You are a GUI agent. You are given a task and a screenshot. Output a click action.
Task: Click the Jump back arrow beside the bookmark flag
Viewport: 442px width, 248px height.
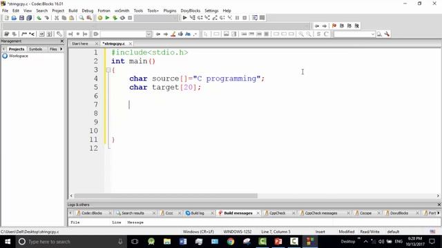pos(317,25)
